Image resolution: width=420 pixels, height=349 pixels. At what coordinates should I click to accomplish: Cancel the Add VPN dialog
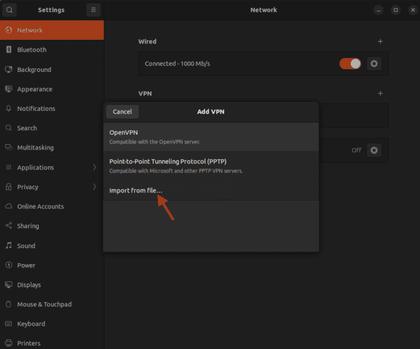(x=122, y=112)
